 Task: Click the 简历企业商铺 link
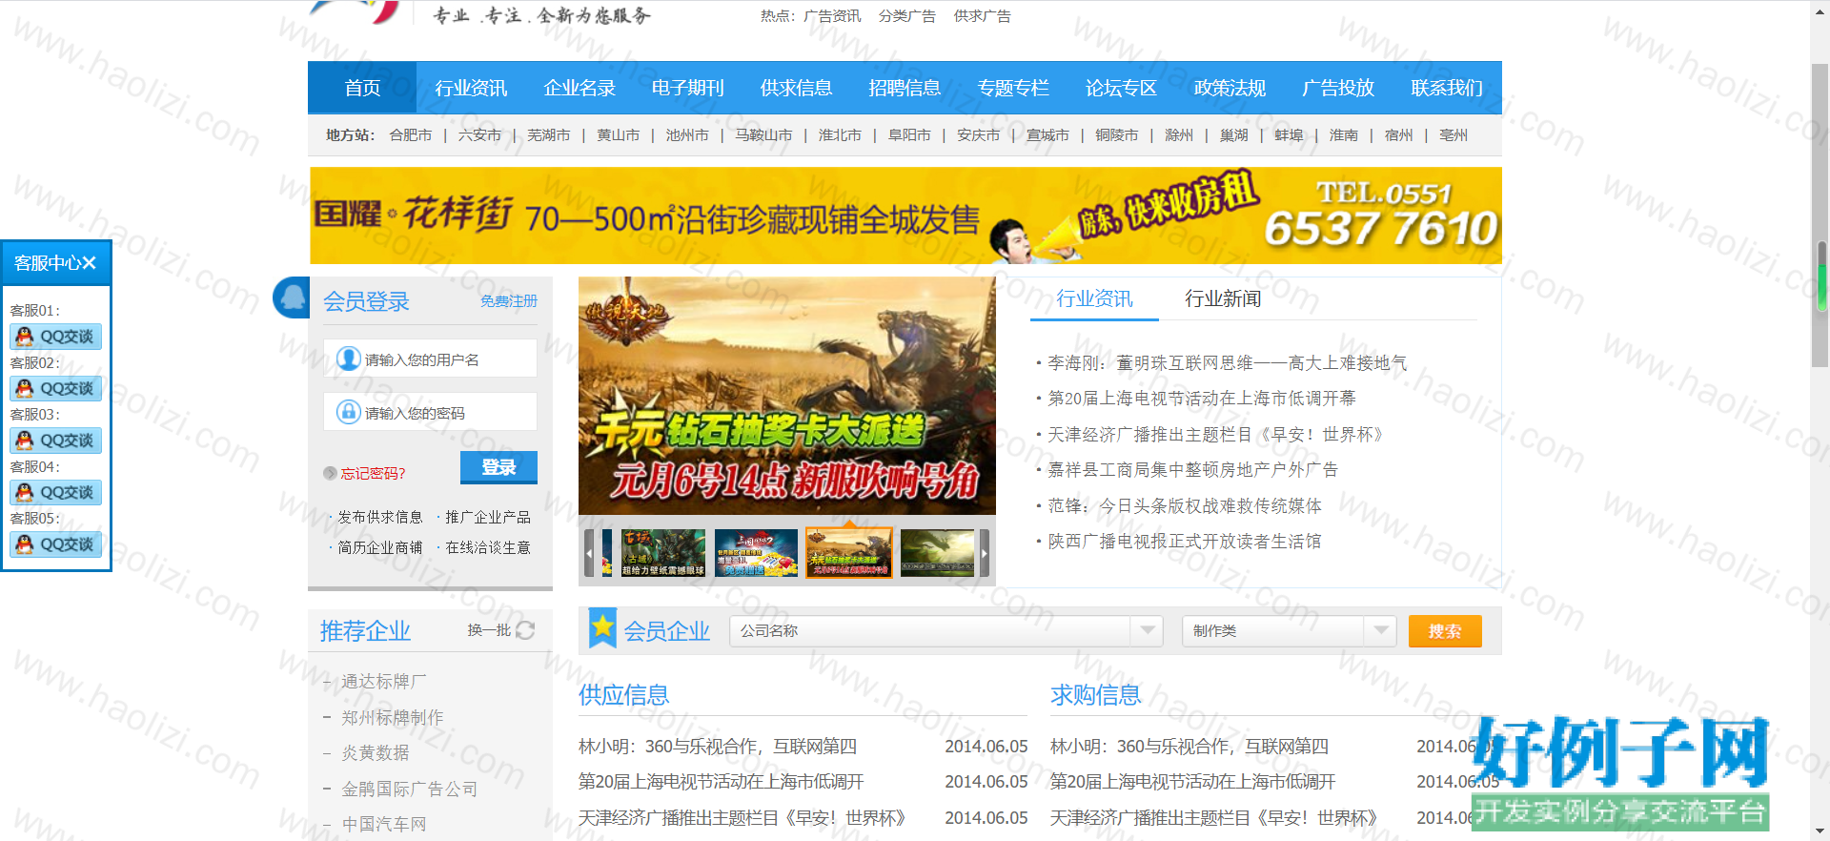[380, 547]
